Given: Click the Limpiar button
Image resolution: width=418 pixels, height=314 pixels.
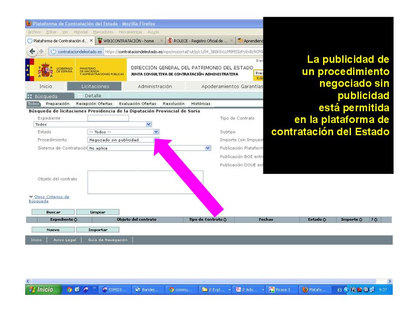Looking at the screenshot, I should (98, 212).
